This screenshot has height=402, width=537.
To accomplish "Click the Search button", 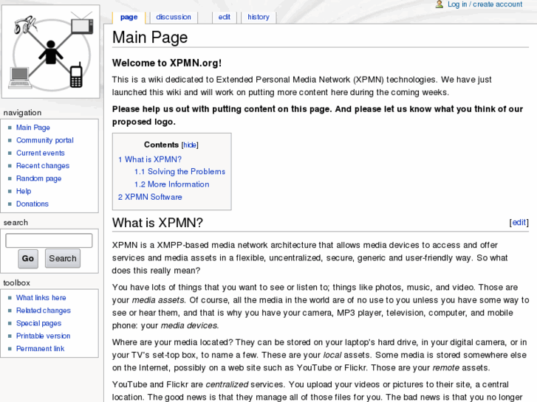I will 63,258.
